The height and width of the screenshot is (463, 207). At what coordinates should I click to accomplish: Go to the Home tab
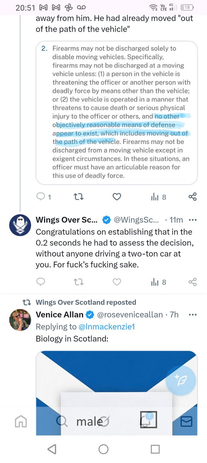(x=21, y=422)
